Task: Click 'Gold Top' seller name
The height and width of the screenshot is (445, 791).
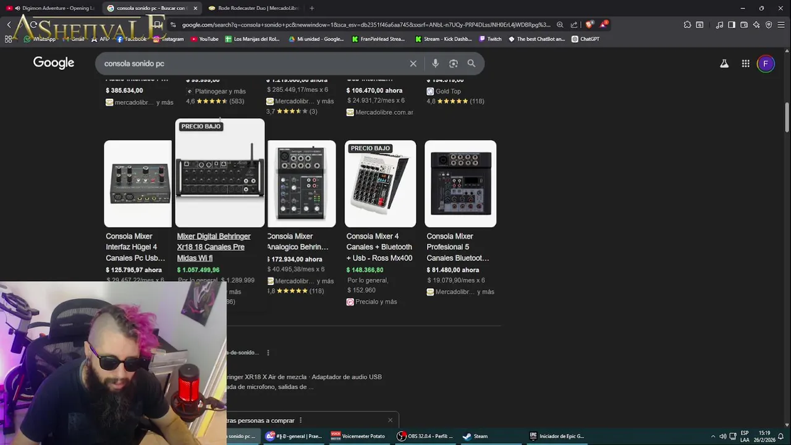Action: (x=448, y=91)
